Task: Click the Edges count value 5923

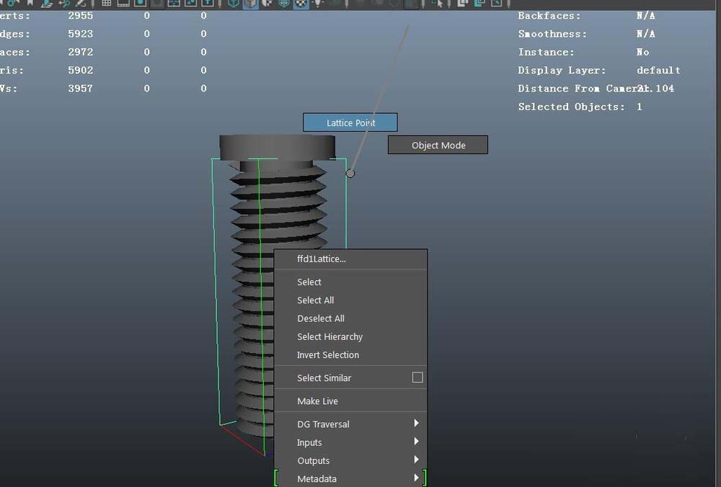Action: tap(81, 34)
